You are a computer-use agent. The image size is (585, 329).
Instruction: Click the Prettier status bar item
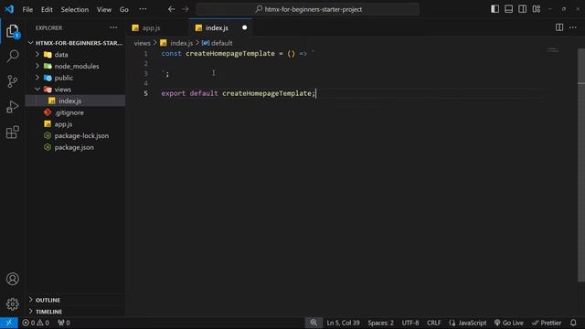(x=547, y=323)
